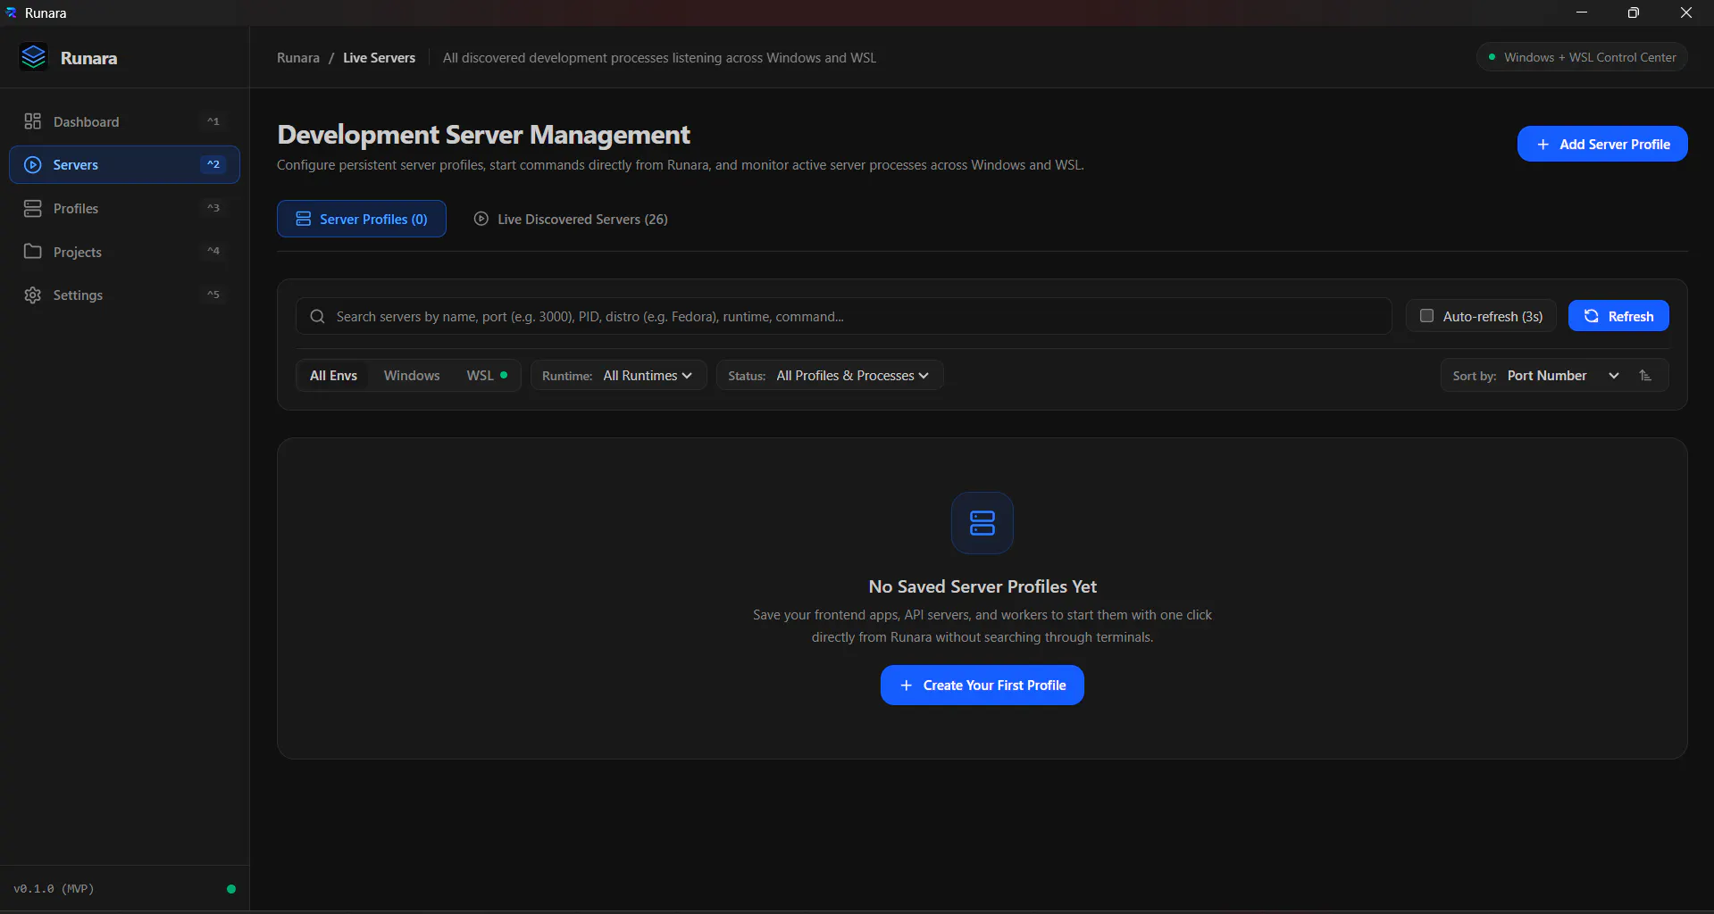Click the green status dot in sidebar footer
The width and height of the screenshot is (1714, 914).
tap(231, 889)
